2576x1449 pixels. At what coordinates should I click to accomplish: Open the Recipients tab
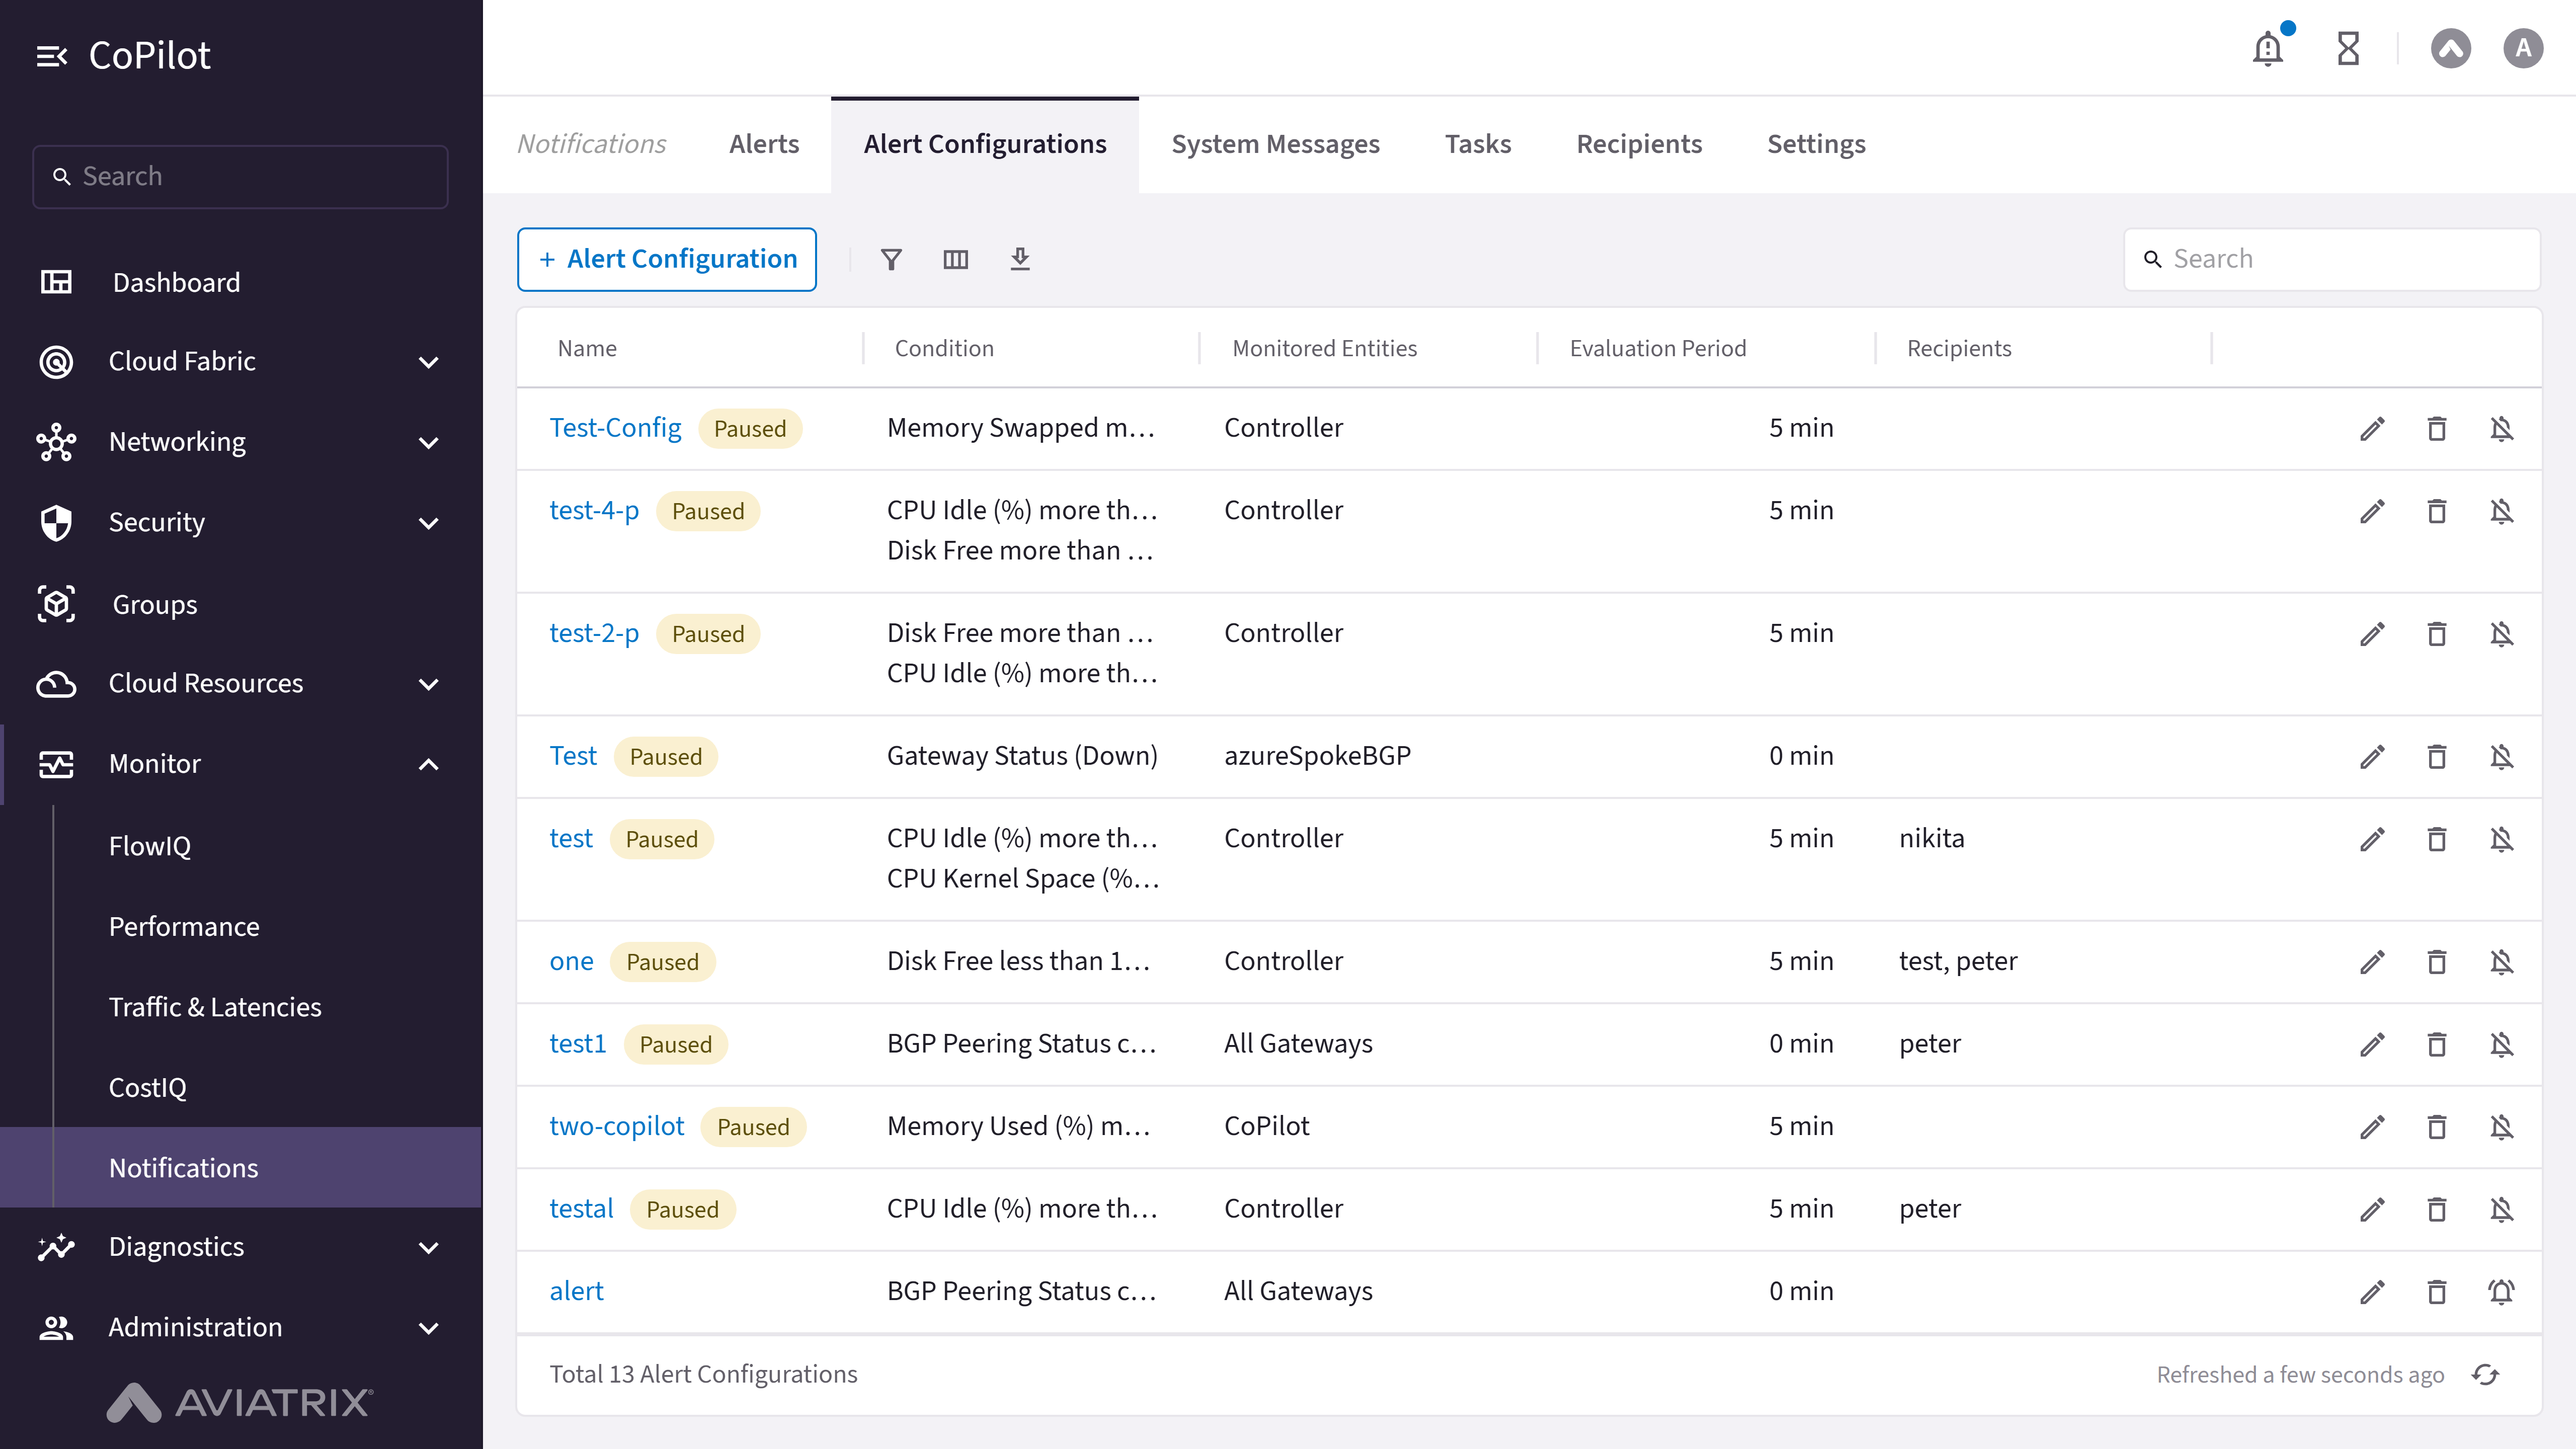1639,144
